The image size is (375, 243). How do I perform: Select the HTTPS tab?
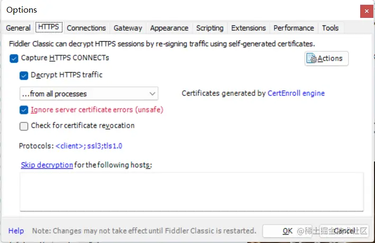[x=49, y=27]
